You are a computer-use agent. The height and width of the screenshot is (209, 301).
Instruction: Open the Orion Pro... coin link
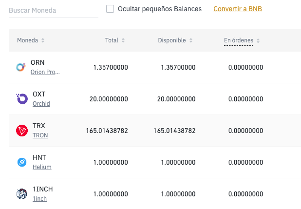(x=45, y=72)
